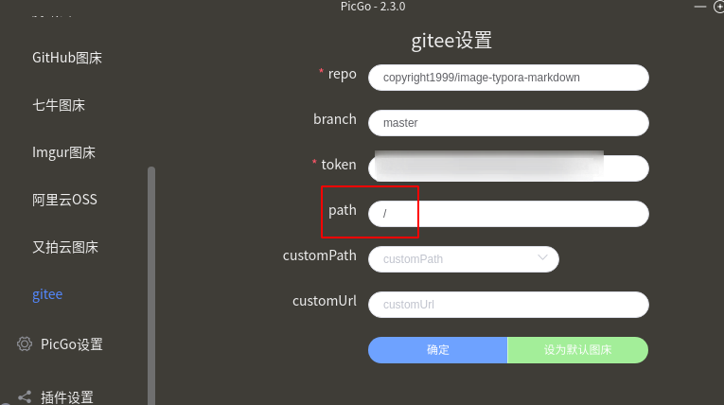The height and width of the screenshot is (405, 724).
Task: Open the customPath dropdown
Action: [464, 259]
